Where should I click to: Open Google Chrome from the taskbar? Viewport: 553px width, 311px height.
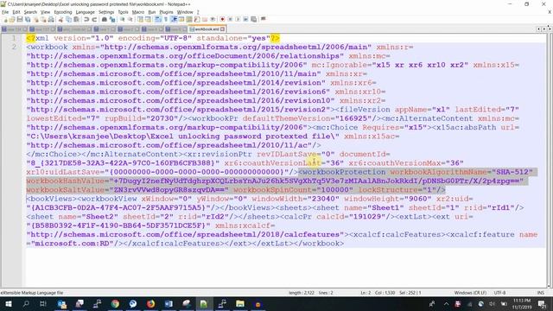(x=115, y=303)
